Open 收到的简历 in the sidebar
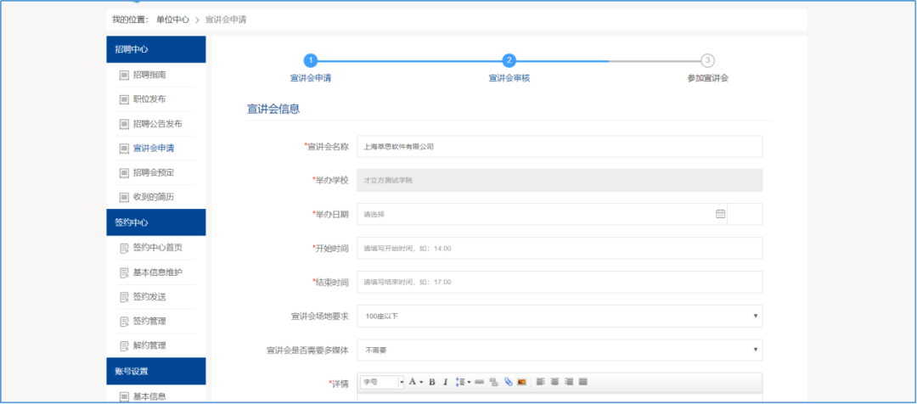Viewport: 917px width, 404px height. (x=153, y=198)
